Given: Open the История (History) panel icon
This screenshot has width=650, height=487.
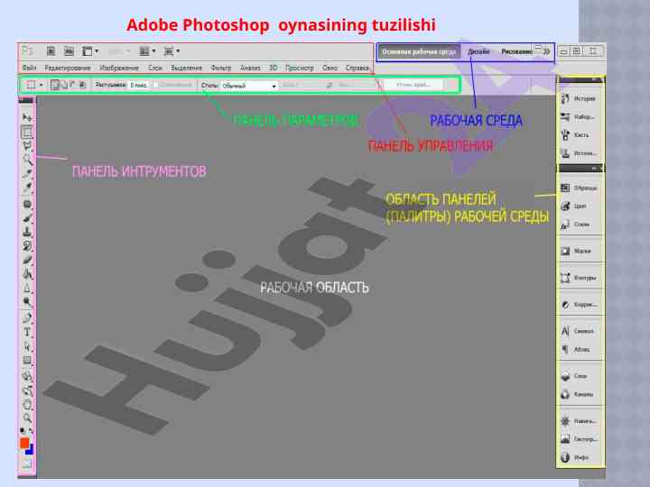Looking at the screenshot, I should point(579,98).
